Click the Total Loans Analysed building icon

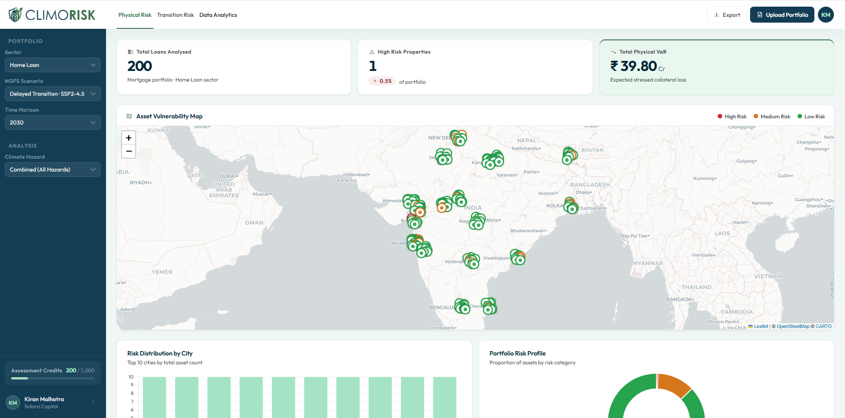[130, 52]
